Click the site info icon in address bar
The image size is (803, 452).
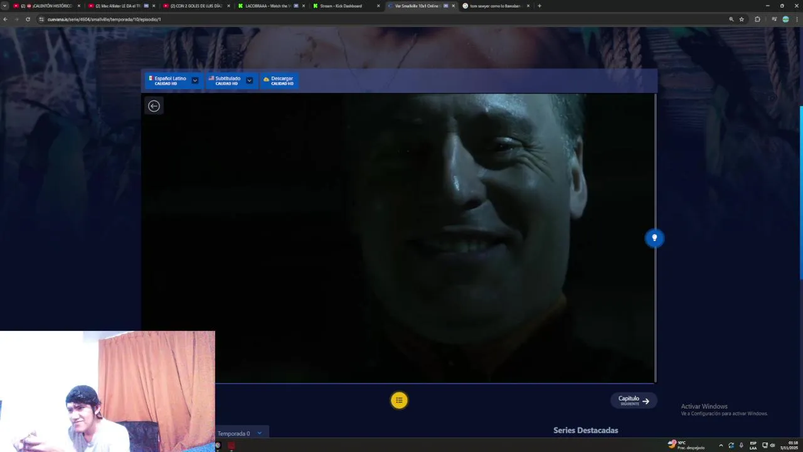[41, 19]
